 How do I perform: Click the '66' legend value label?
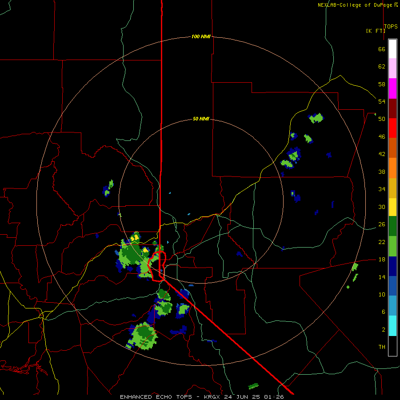point(382,49)
